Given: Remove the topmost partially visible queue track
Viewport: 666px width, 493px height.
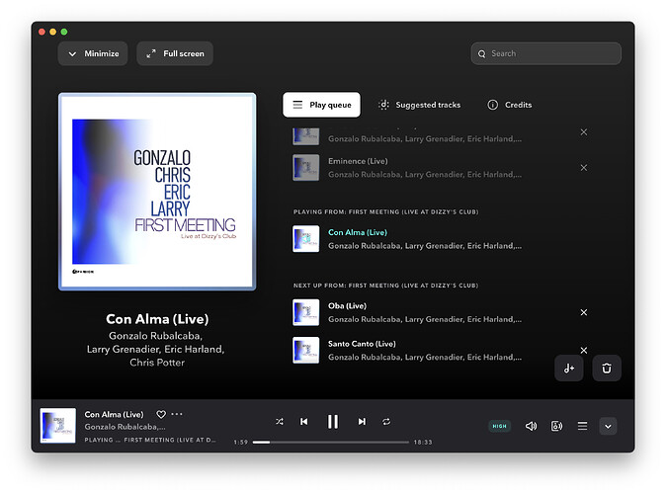Looking at the screenshot, I should pos(584,132).
